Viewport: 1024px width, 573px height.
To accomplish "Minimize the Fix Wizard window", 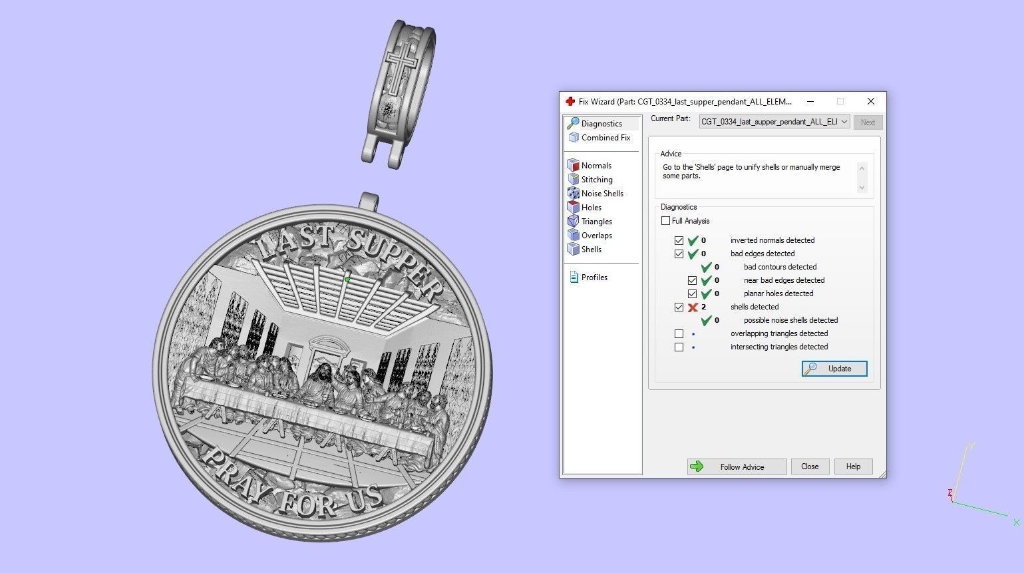I will (810, 101).
